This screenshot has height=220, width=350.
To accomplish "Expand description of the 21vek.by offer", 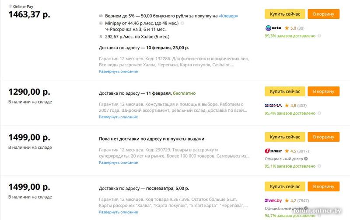I will point(118,212).
